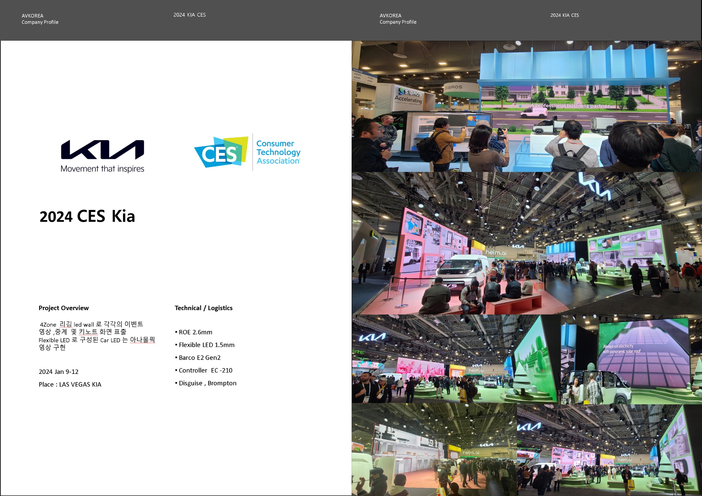Select the Project Overview heading
This screenshot has width=702, height=496.
(x=64, y=308)
